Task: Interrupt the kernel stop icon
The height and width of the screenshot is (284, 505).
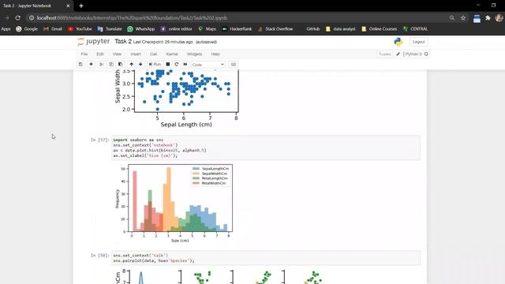Action: pos(168,65)
